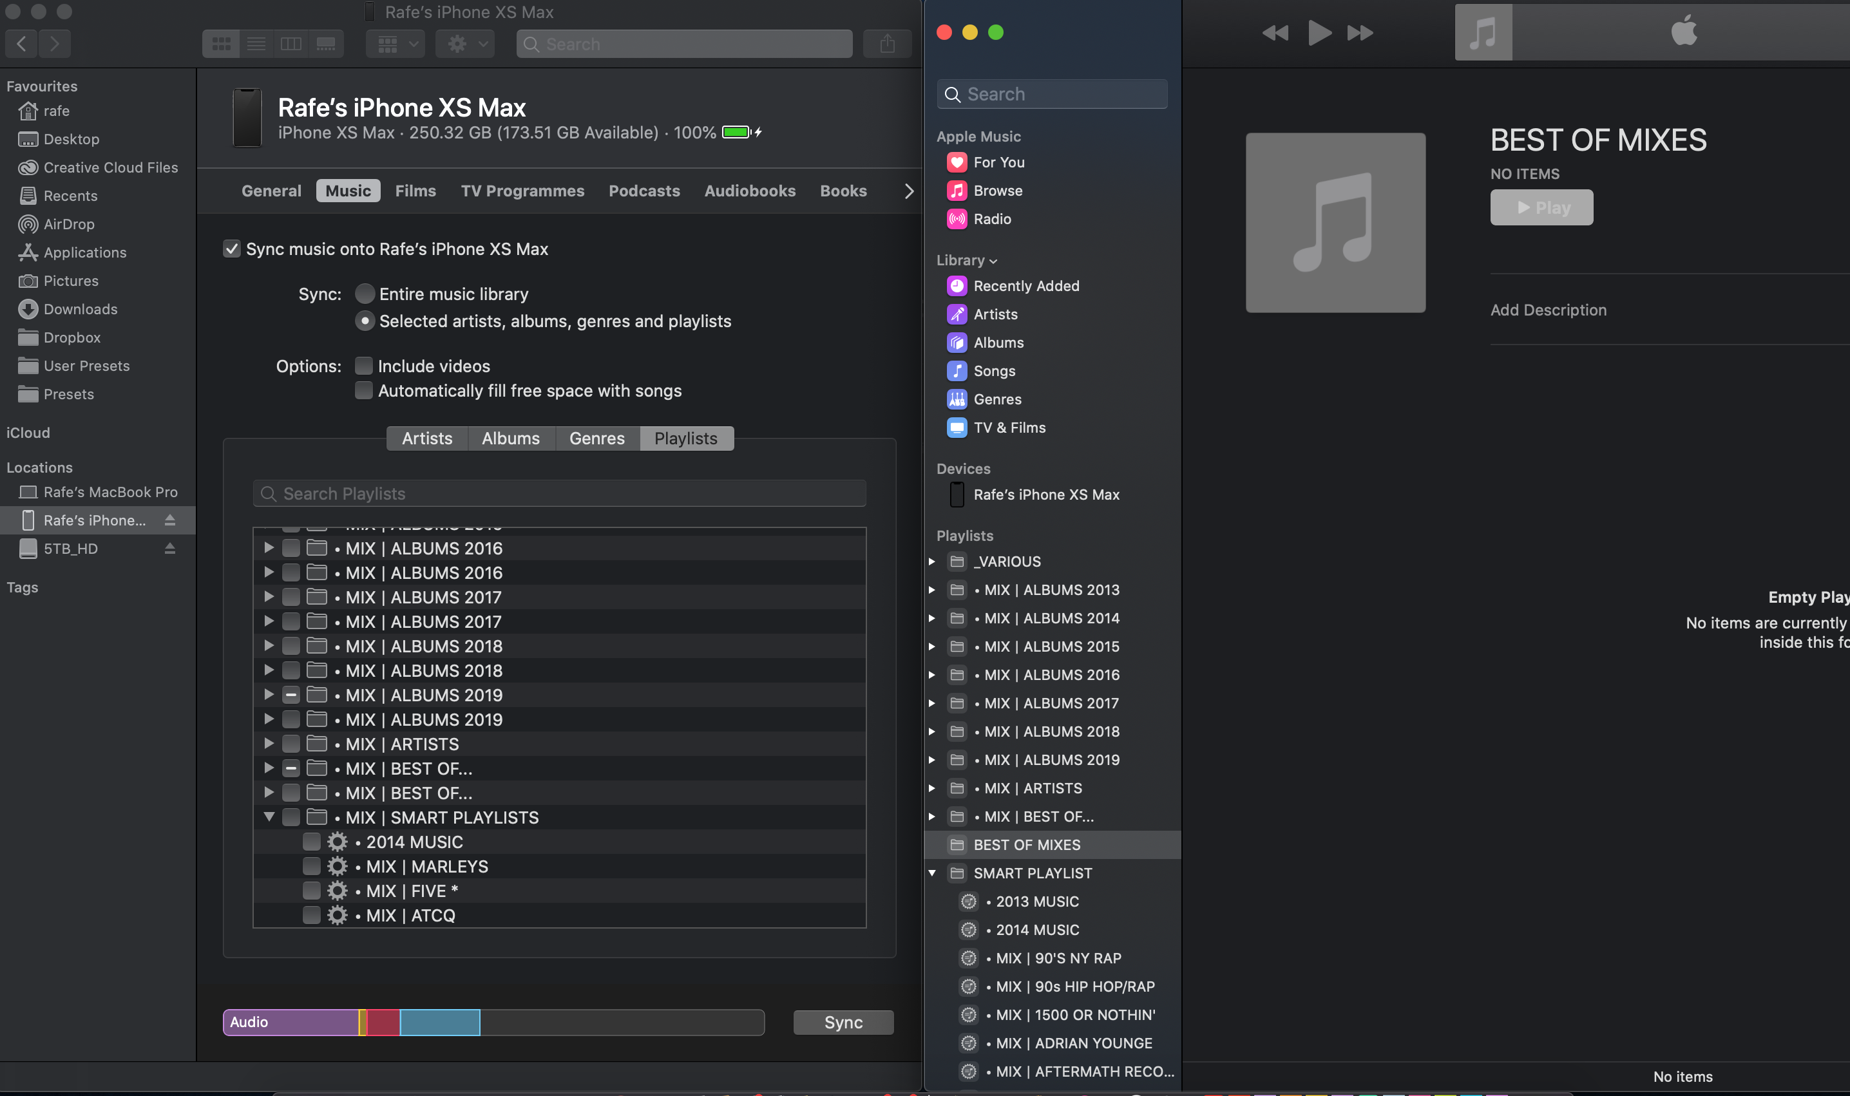The width and height of the screenshot is (1850, 1096).
Task: Check the MIX | MARLEYS playlist checkbox
Action: coord(312,866)
